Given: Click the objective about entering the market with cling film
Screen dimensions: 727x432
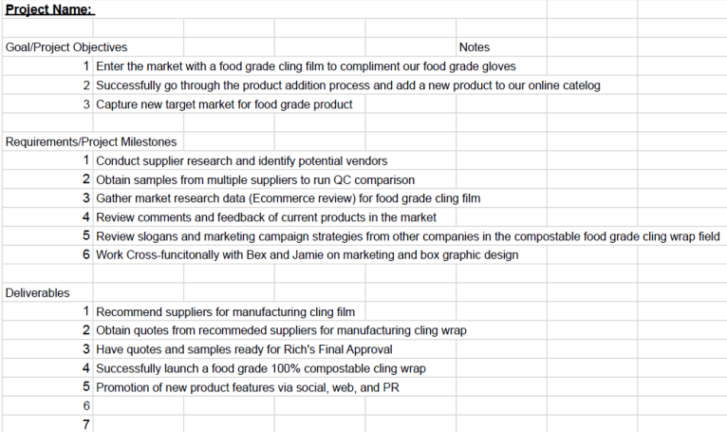Looking at the screenshot, I should tap(306, 66).
